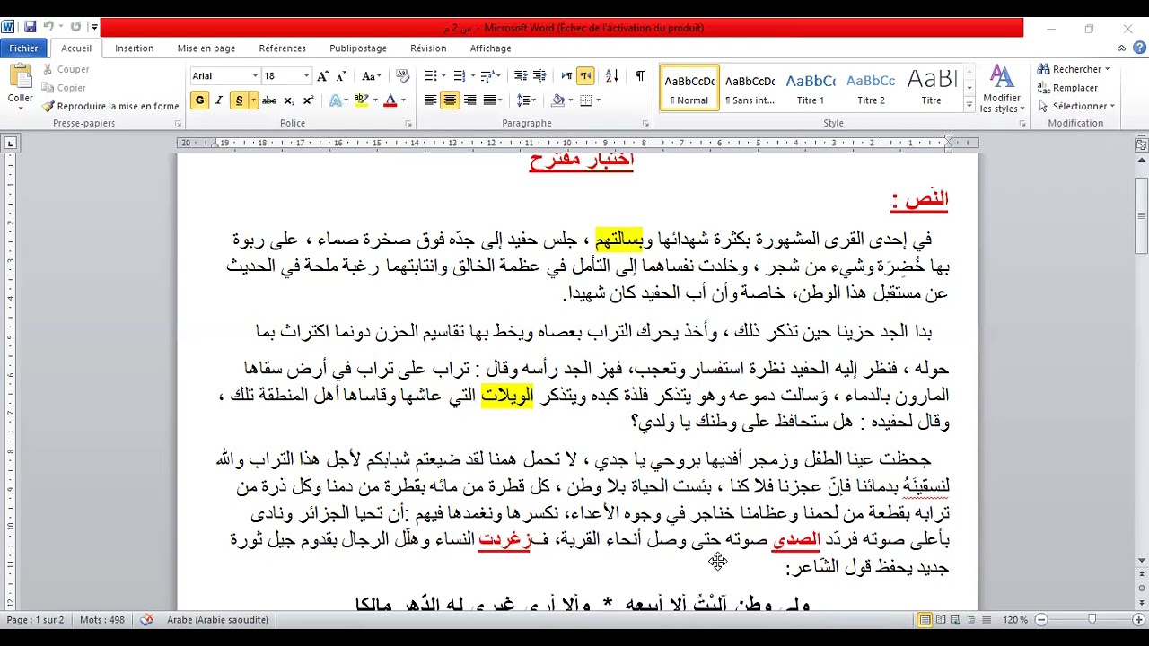Click the Remplacer button
Screen dimensions: 1149x646
tap(1067, 88)
